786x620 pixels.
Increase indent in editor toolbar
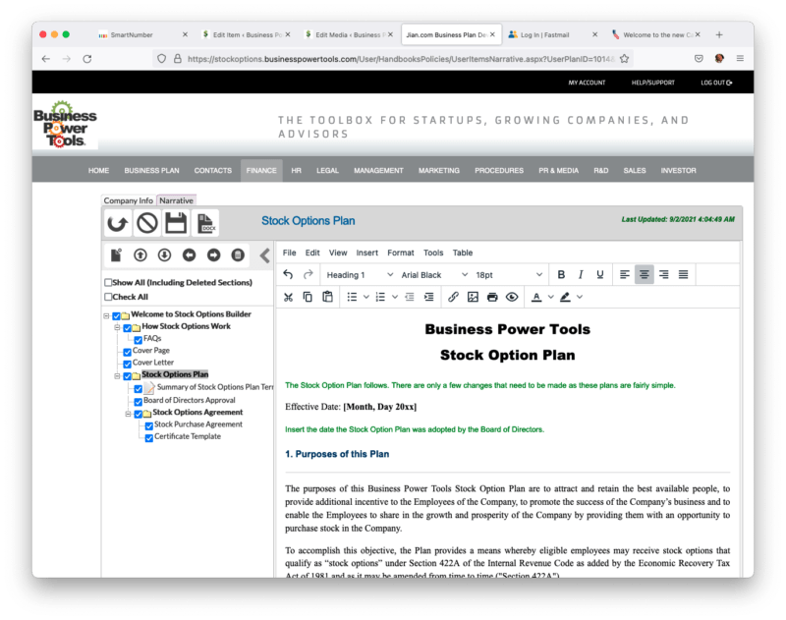(429, 297)
